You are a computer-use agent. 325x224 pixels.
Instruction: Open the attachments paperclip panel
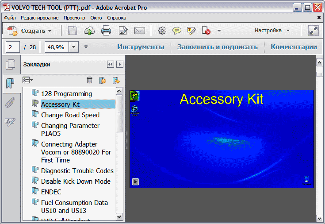10,103
